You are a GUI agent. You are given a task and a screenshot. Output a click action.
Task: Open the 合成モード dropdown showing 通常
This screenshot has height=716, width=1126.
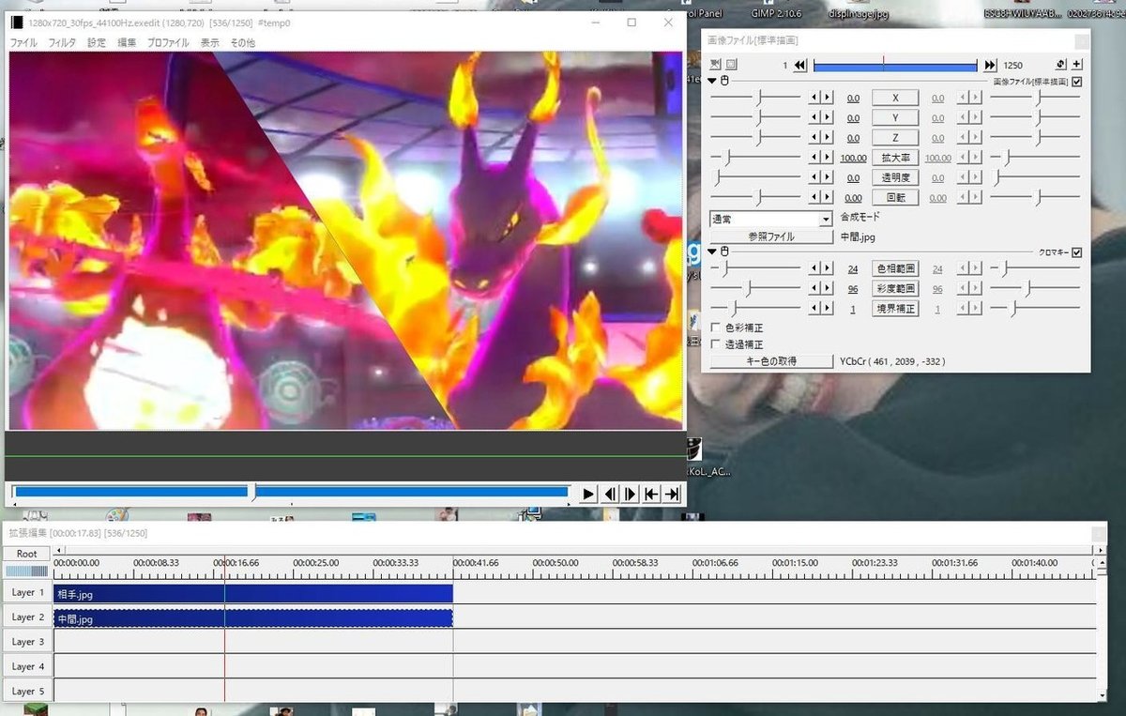[771, 219]
